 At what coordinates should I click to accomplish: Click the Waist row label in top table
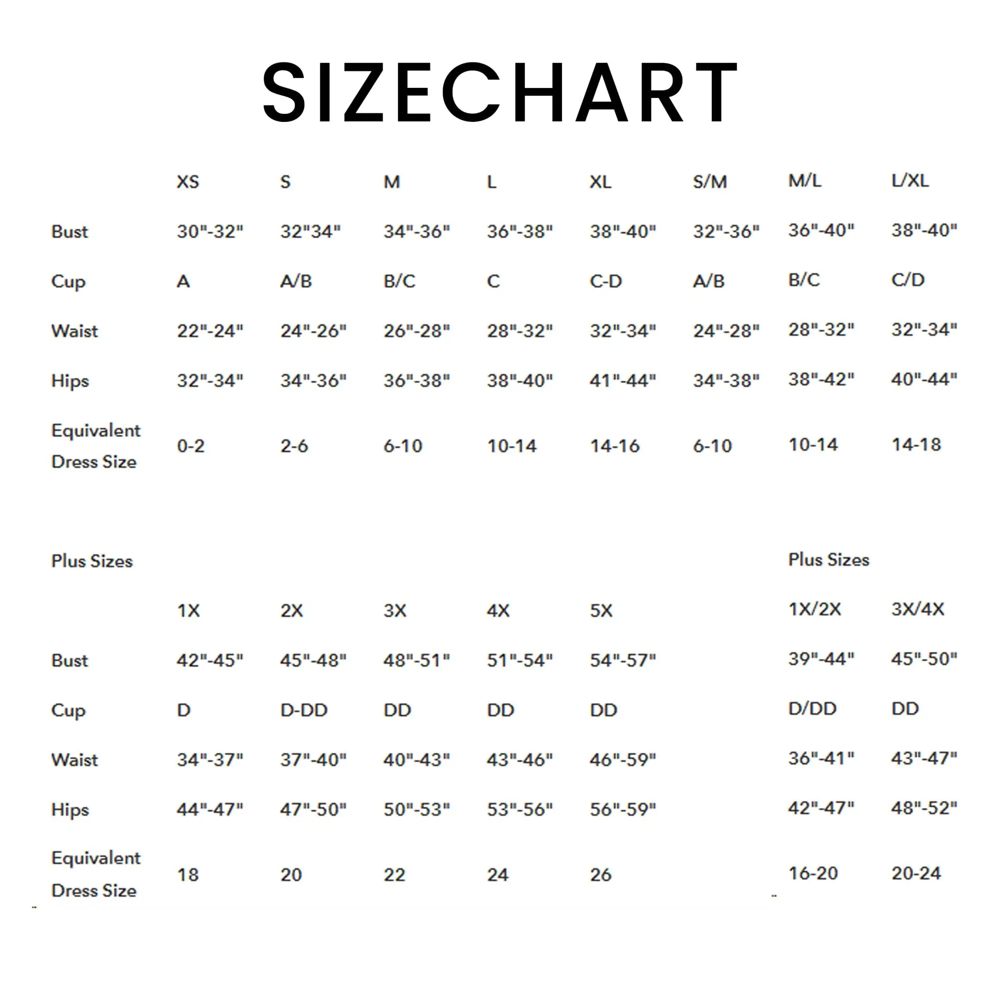click(74, 331)
